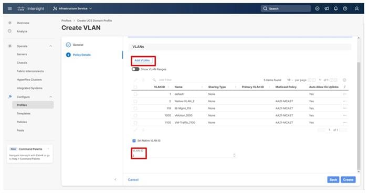Click the Overview sidebar icon
This screenshot has height=194, width=369.
(x=9, y=23)
